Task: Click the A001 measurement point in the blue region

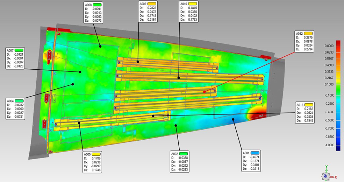Action: coord(234,120)
